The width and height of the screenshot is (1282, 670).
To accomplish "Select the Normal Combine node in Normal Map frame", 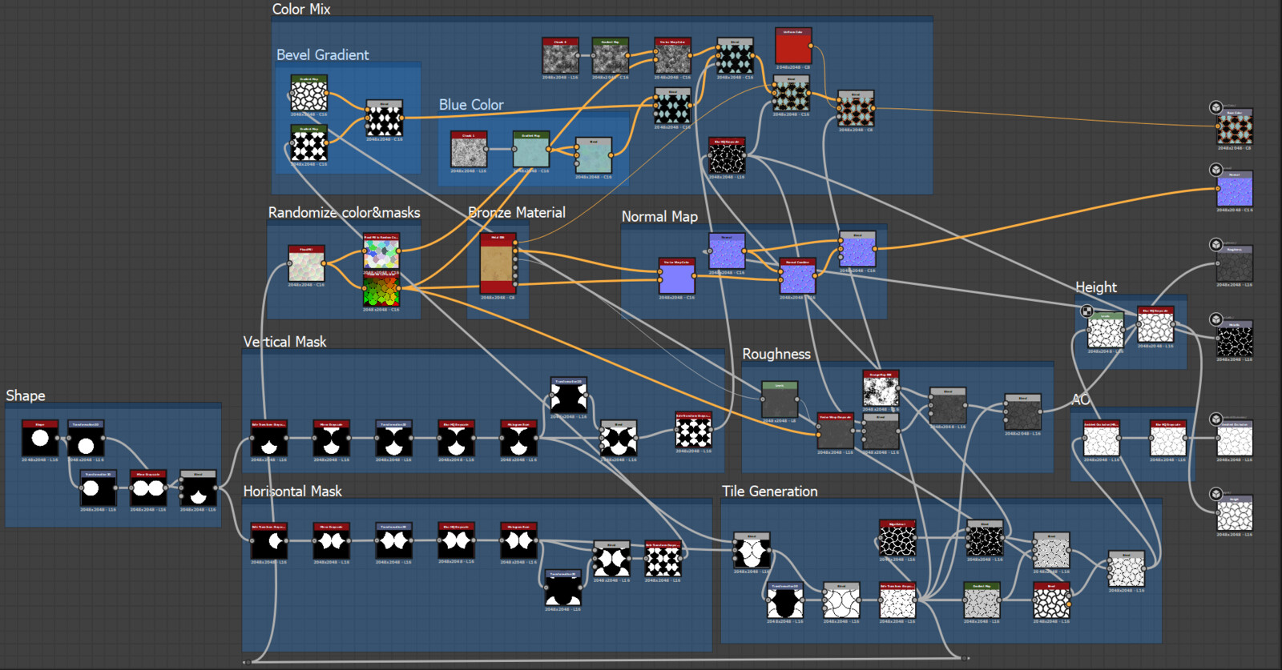I will click(797, 277).
